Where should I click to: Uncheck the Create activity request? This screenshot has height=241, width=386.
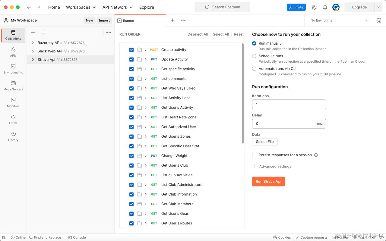[x=131, y=50]
